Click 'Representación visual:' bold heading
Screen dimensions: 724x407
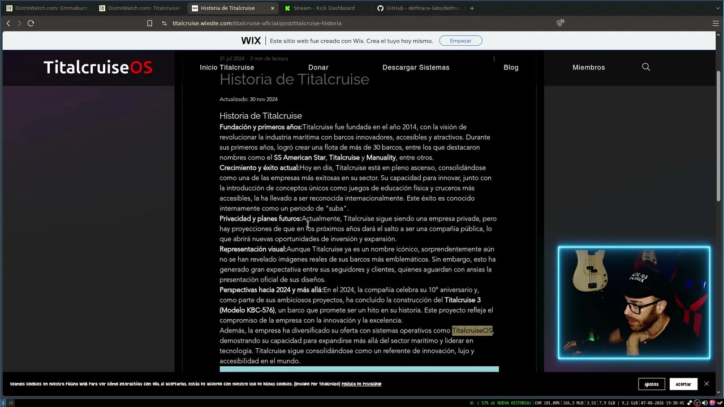pyautogui.click(x=253, y=249)
